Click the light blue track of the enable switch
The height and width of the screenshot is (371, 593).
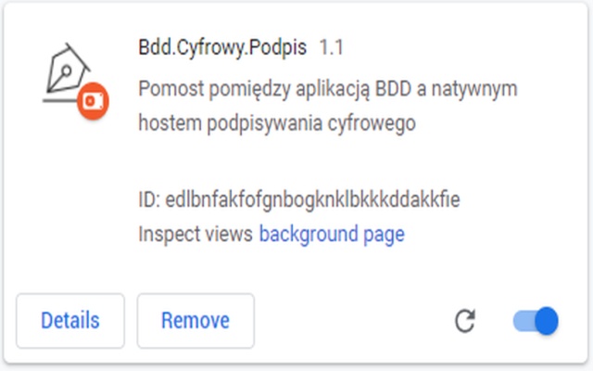(x=522, y=321)
